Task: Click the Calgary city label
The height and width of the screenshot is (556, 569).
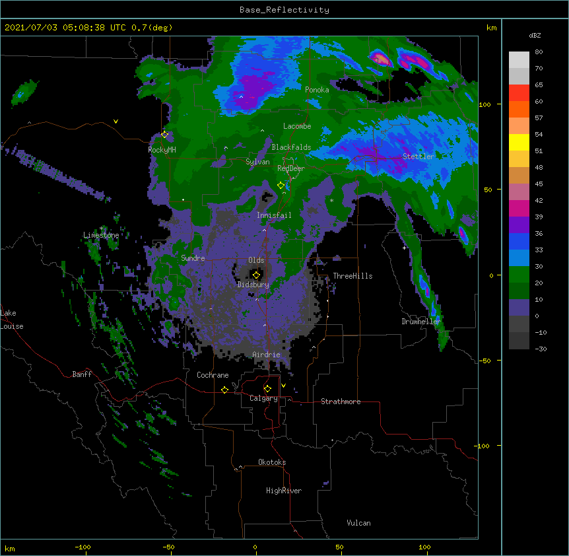Action: tap(264, 398)
